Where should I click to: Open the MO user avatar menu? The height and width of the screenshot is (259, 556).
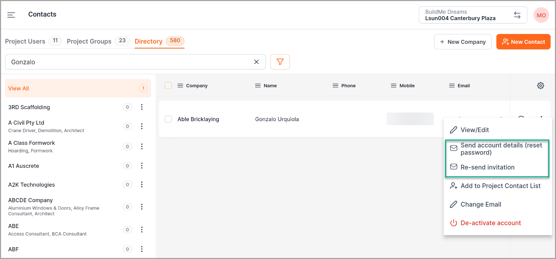pyautogui.click(x=541, y=15)
